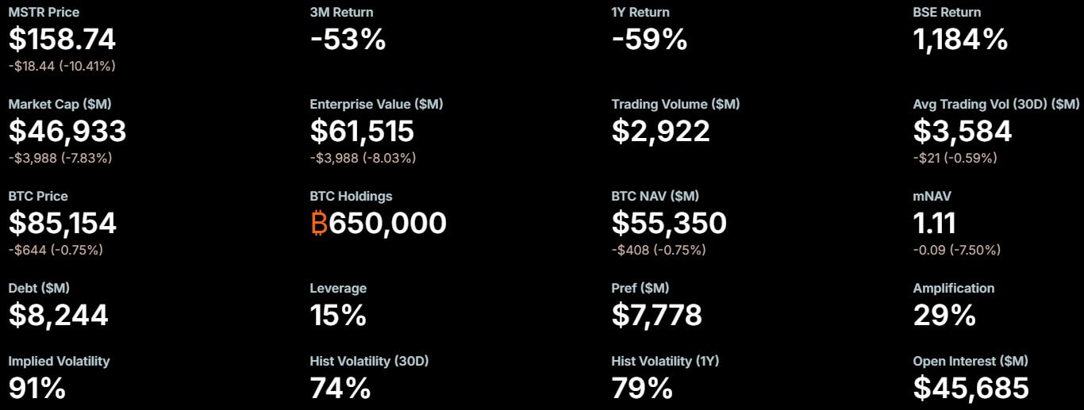Image resolution: width=1084 pixels, height=410 pixels.
Task: Select the BSE Return 1,184% metric
Action: pyautogui.click(x=960, y=40)
